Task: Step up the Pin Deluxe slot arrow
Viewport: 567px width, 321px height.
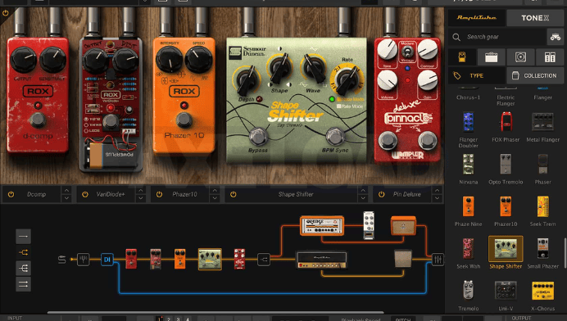Action: pos(438,191)
